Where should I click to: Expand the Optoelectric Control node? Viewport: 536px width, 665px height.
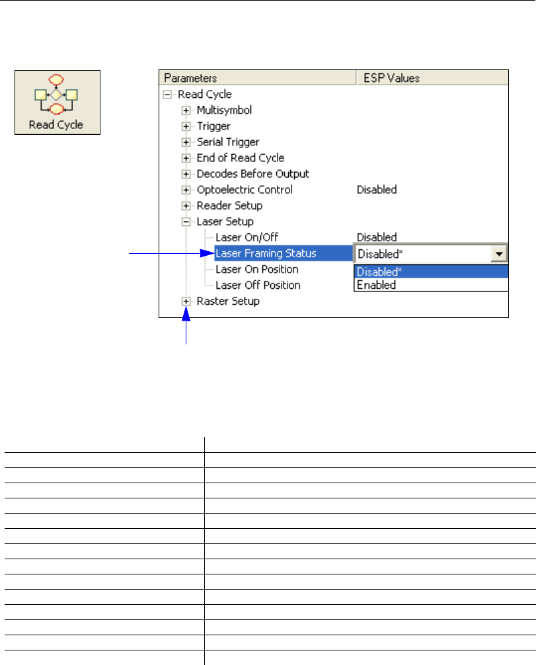[x=186, y=190]
